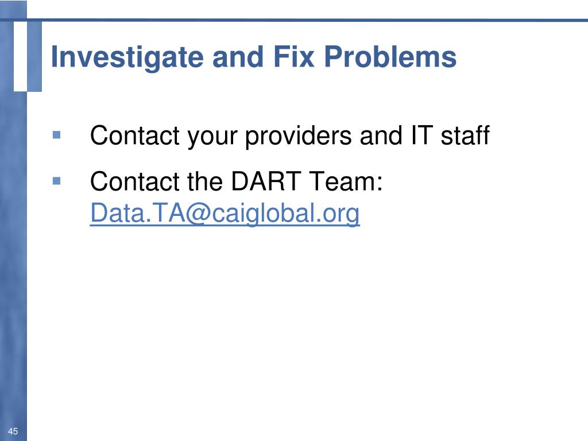This screenshot has height=441, width=588.
Task: Select the white decorative rectangle beside the title
Action: coord(20,56)
